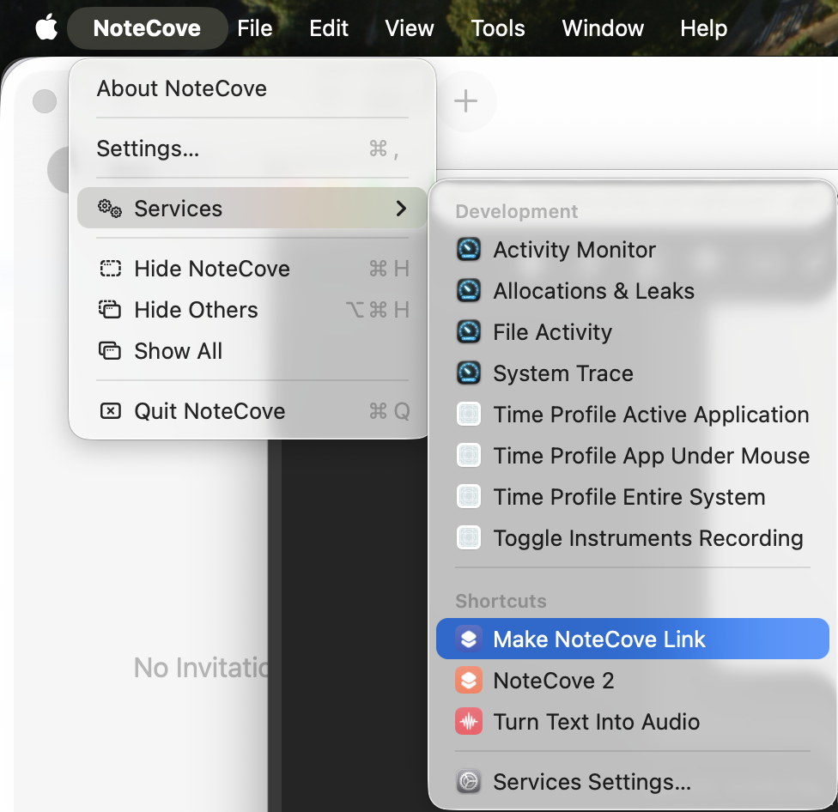Image resolution: width=838 pixels, height=812 pixels.
Task: Open Services Settings…
Action: 633,782
